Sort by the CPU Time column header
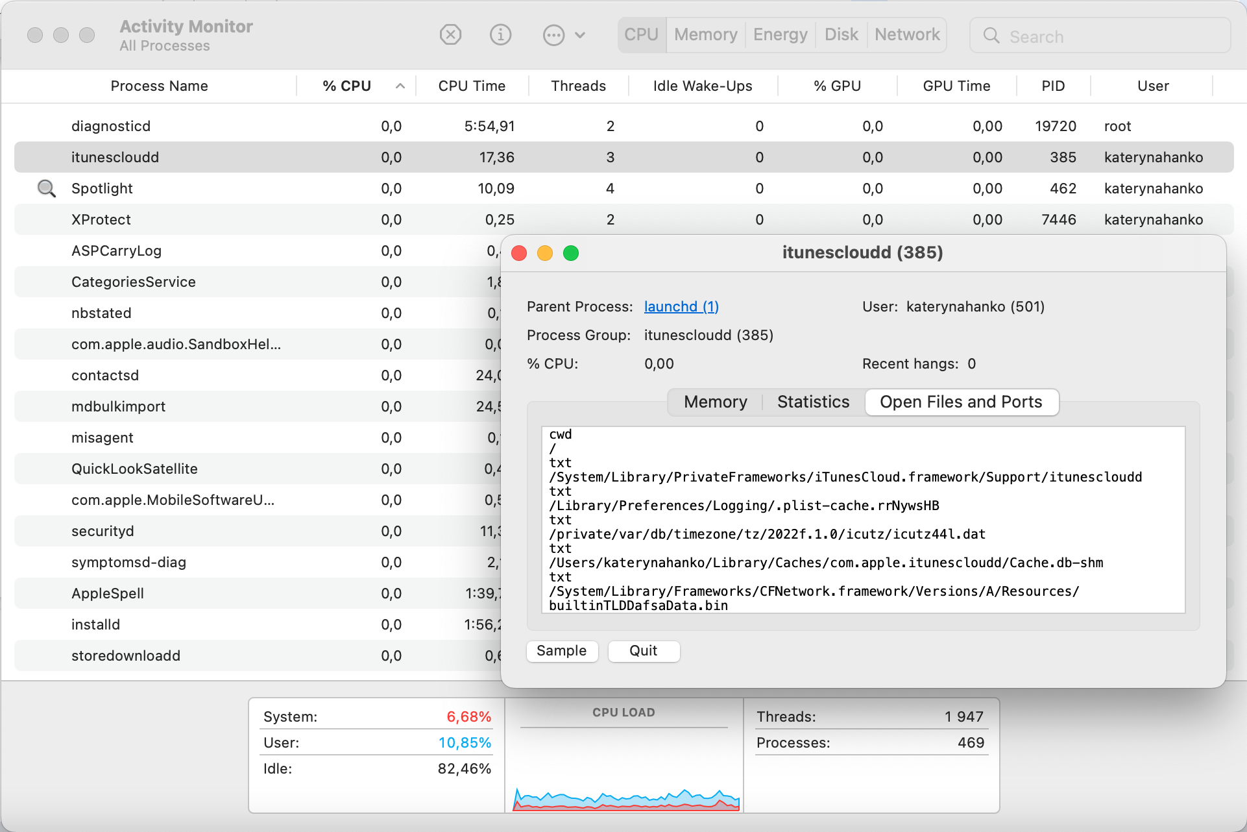The width and height of the screenshot is (1247, 832). point(472,86)
